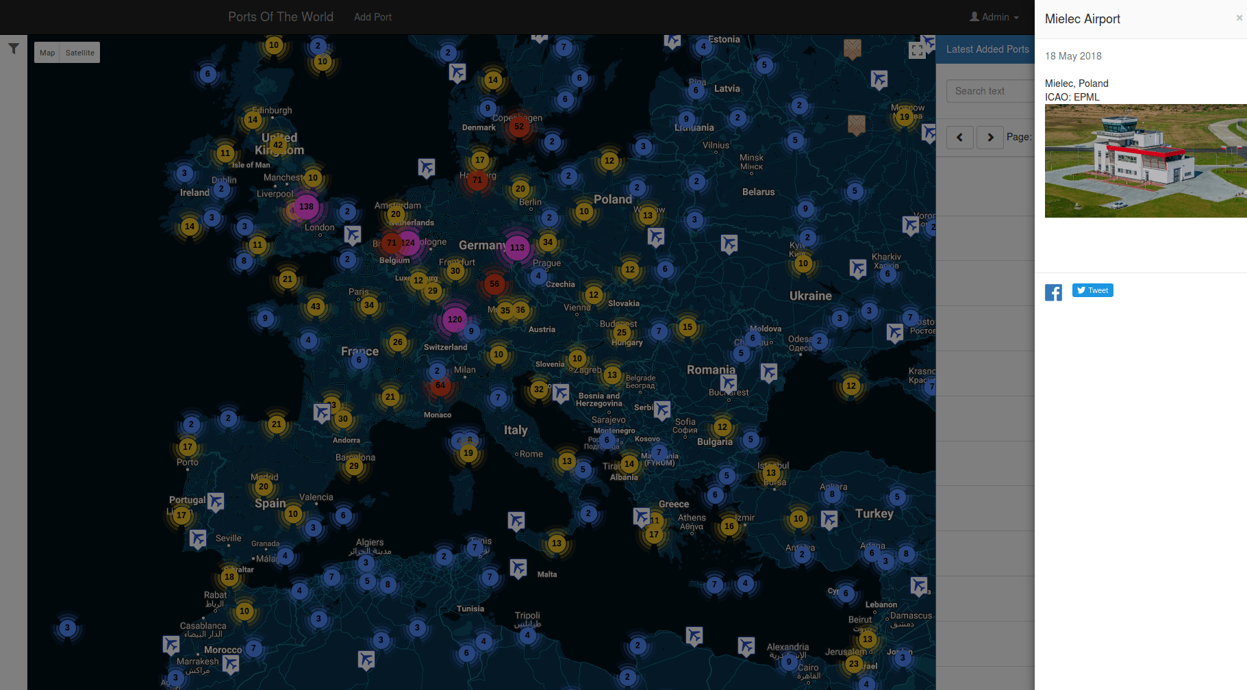Go to Ports Of The World home

(x=281, y=17)
